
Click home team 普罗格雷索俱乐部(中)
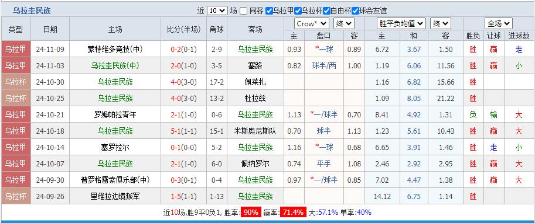[115, 180]
